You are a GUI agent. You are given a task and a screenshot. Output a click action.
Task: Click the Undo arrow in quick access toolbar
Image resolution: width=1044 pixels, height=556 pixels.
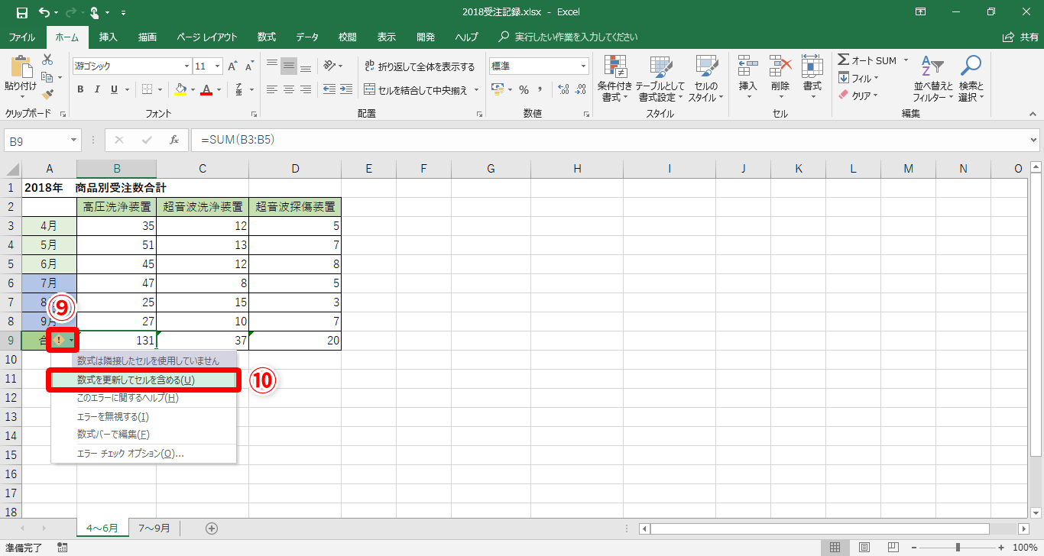[44, 12]
